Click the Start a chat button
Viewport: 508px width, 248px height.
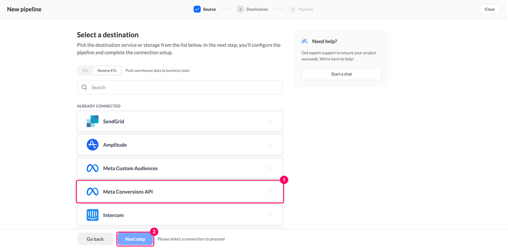click(x=341, y=74)
